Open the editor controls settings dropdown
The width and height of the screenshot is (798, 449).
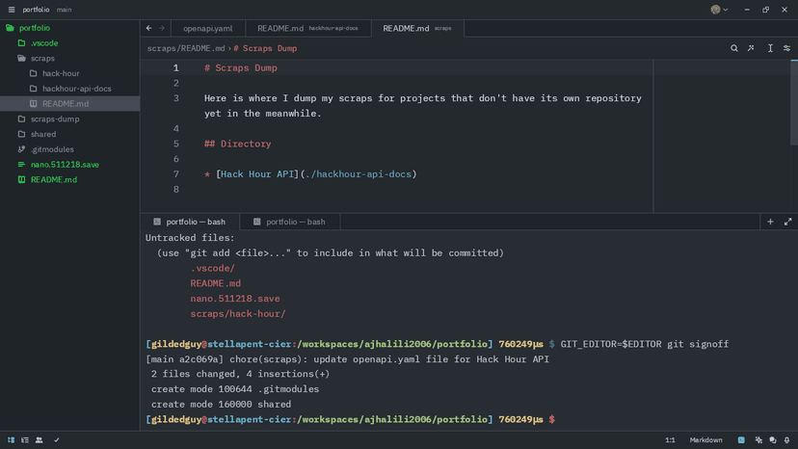click(x=786, y=48)
